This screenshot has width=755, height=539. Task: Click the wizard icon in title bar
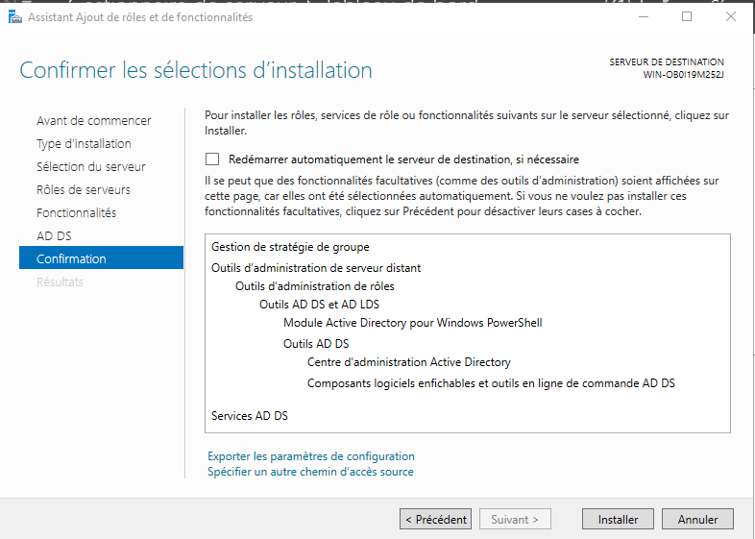pyautogui.click(x=15, y=17)
